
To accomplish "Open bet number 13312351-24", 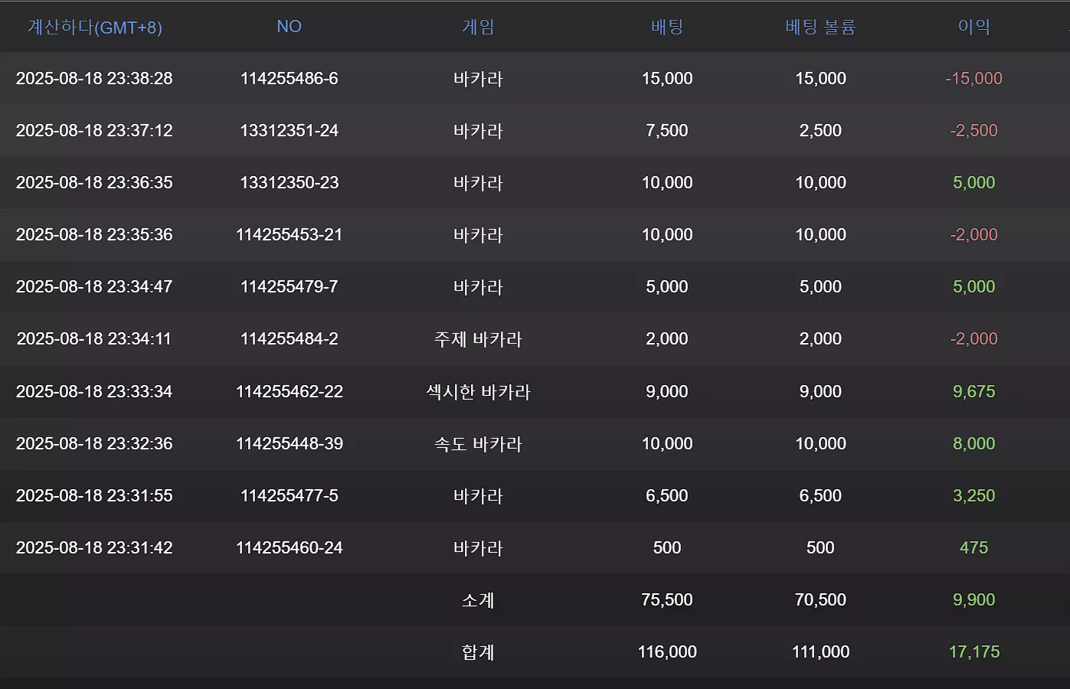I will [x=289, y=130].
